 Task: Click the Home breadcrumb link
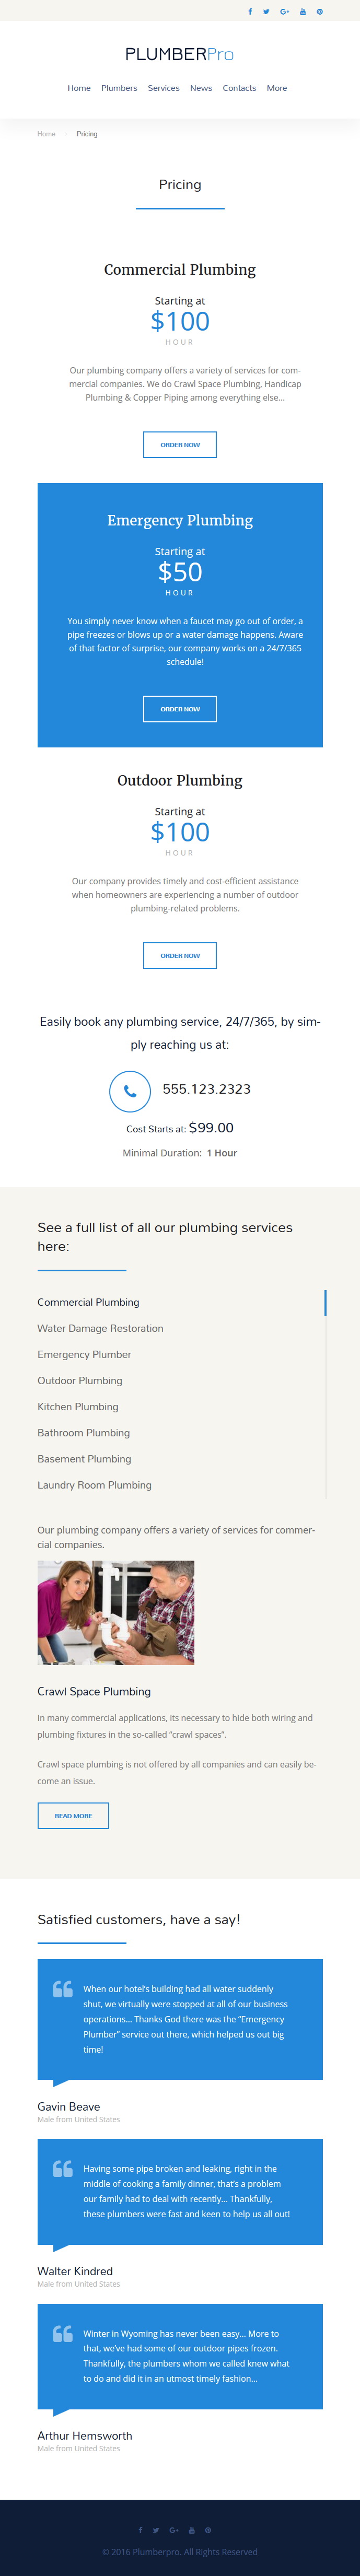[x=46, y=134]
